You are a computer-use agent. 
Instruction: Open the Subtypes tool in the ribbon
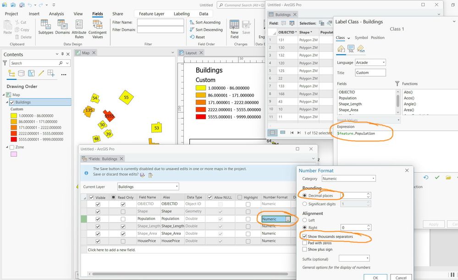click(45, 27)
